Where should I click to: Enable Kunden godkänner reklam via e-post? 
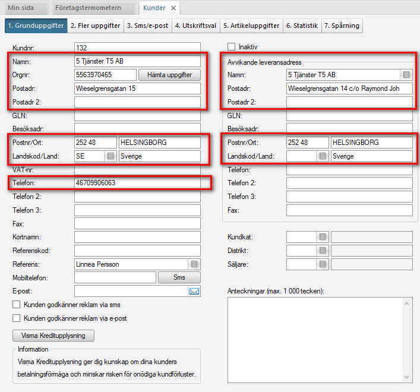pos(16,318)
